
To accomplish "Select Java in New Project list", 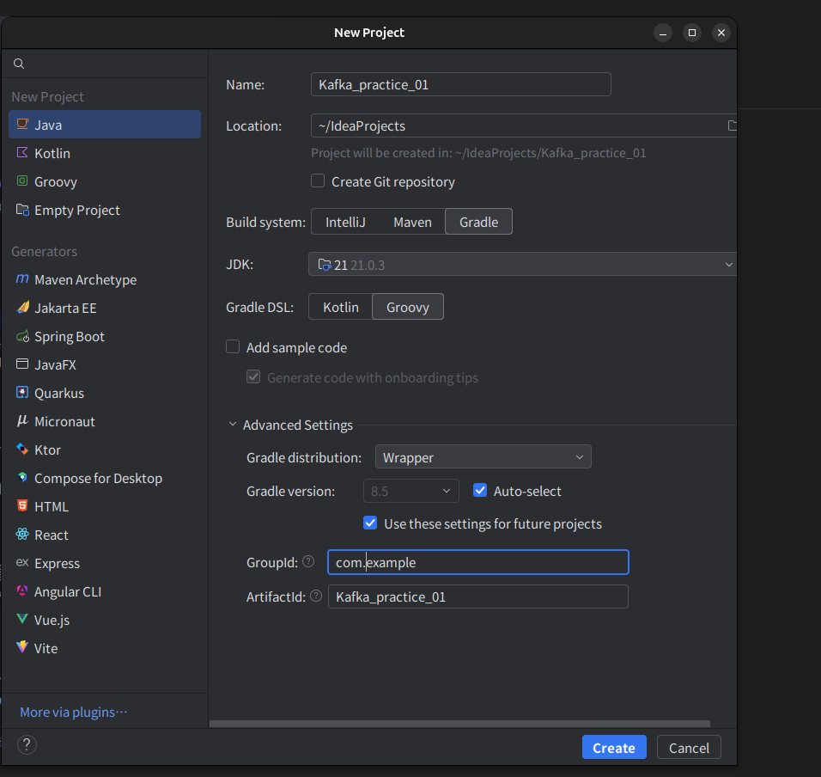I will 105,125.
